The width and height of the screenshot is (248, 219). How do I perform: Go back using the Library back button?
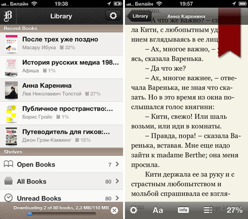click(139, 16)
